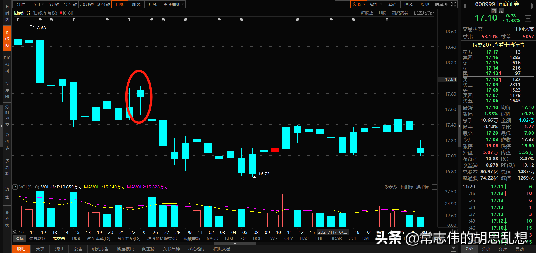Open the 分时图 panel from left sidebar
536x253 pixels.
click(x=7, y=13)
